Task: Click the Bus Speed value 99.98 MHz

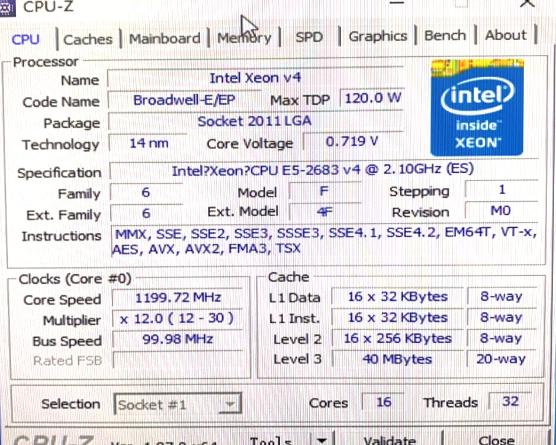Action: click(178, 339)
